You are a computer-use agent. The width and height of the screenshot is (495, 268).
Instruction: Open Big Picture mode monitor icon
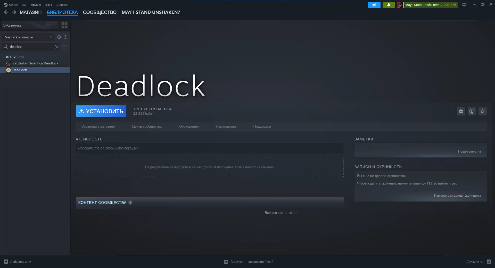[x=464, y=5]
